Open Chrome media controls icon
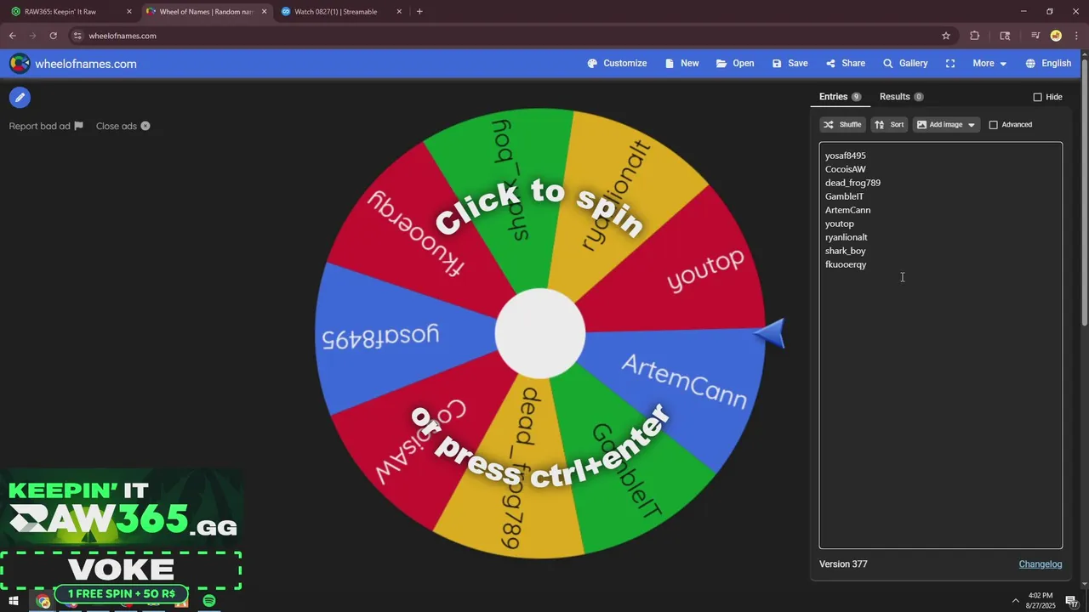The width and height of the screenshot is (1089, 612). [x=1035, y=36]
